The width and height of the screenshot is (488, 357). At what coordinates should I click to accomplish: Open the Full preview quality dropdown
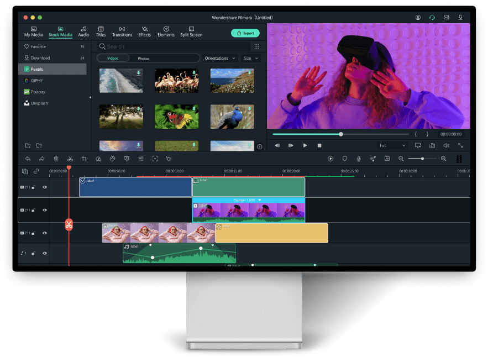[x=392, y=145]
